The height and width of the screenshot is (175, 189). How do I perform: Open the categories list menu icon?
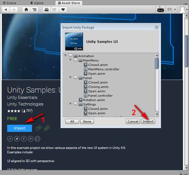tap(34, 10)
